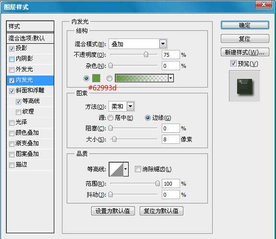The width and height of the screenshot is (276, 239).
Task: Select the 投影 style row
Action: click(x=30, y=49)
